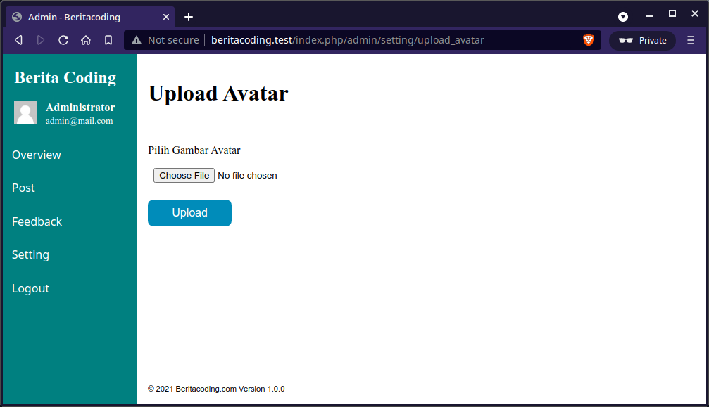The image size is (709, 407).
Task: Click the Administrator avatar image
Action: click(x=25, y=112)
